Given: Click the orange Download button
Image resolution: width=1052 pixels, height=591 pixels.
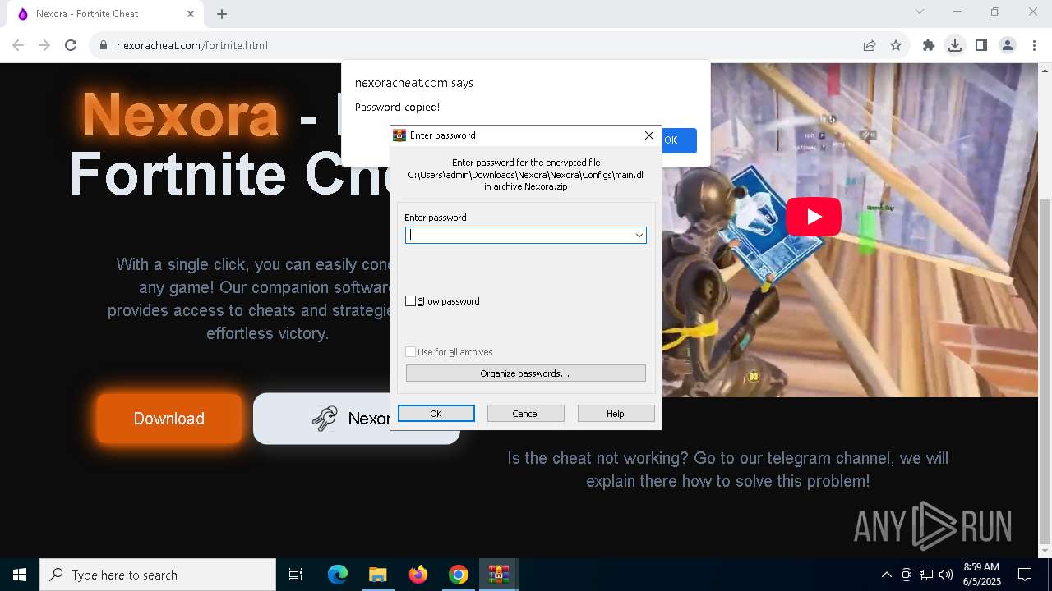Looking at the screenshot, I should click(169, 419).
